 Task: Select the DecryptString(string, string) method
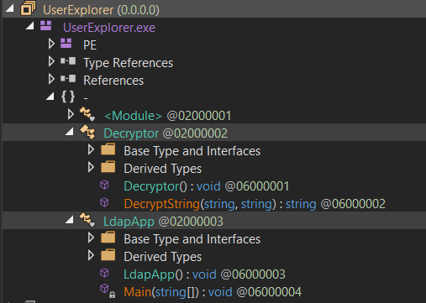(x=255, y=204)
